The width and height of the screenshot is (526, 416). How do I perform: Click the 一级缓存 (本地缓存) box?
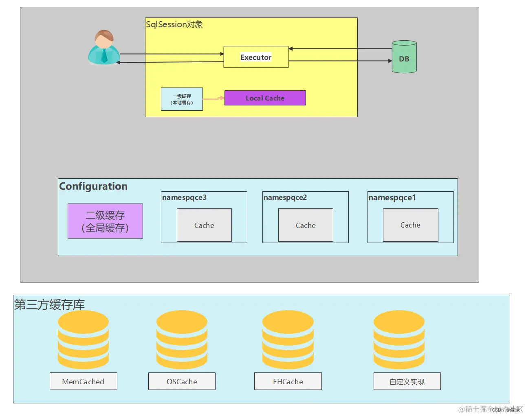point(182,99)
